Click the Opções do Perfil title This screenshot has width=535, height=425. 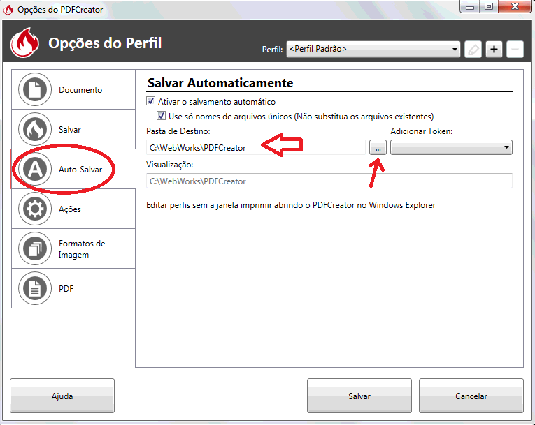105,43
